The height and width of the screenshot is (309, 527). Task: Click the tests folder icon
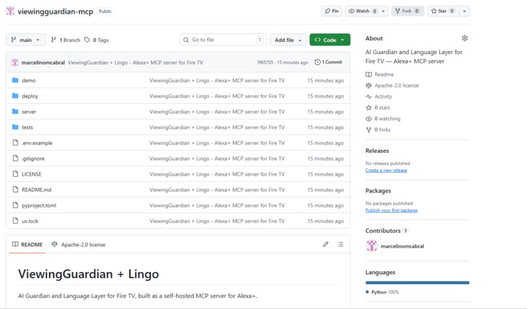pos(15,127)
